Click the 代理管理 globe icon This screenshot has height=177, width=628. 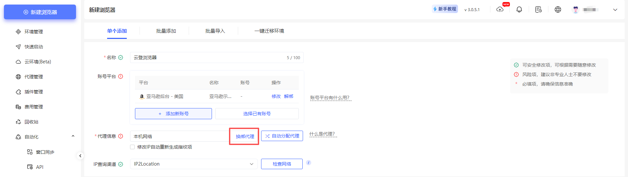18,77
